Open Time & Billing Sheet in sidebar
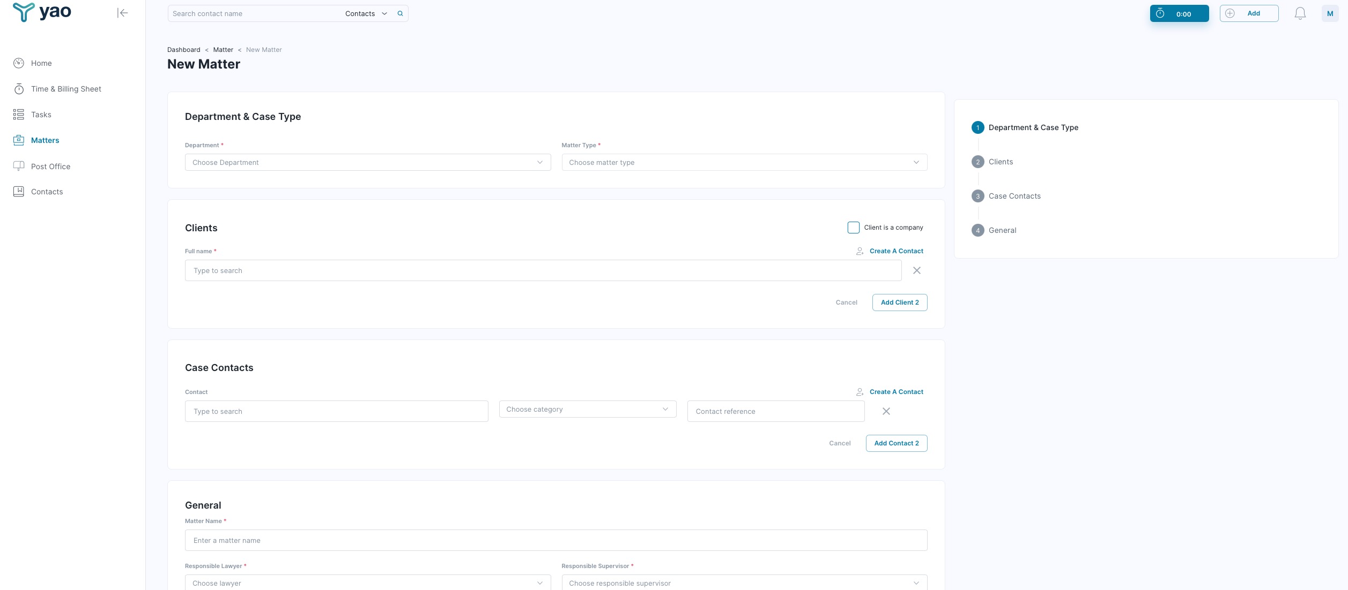1348x590 pixels. tap(66, 89)
